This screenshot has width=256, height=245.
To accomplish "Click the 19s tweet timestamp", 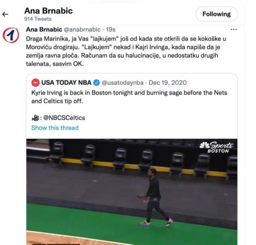I will pos(110,30).
